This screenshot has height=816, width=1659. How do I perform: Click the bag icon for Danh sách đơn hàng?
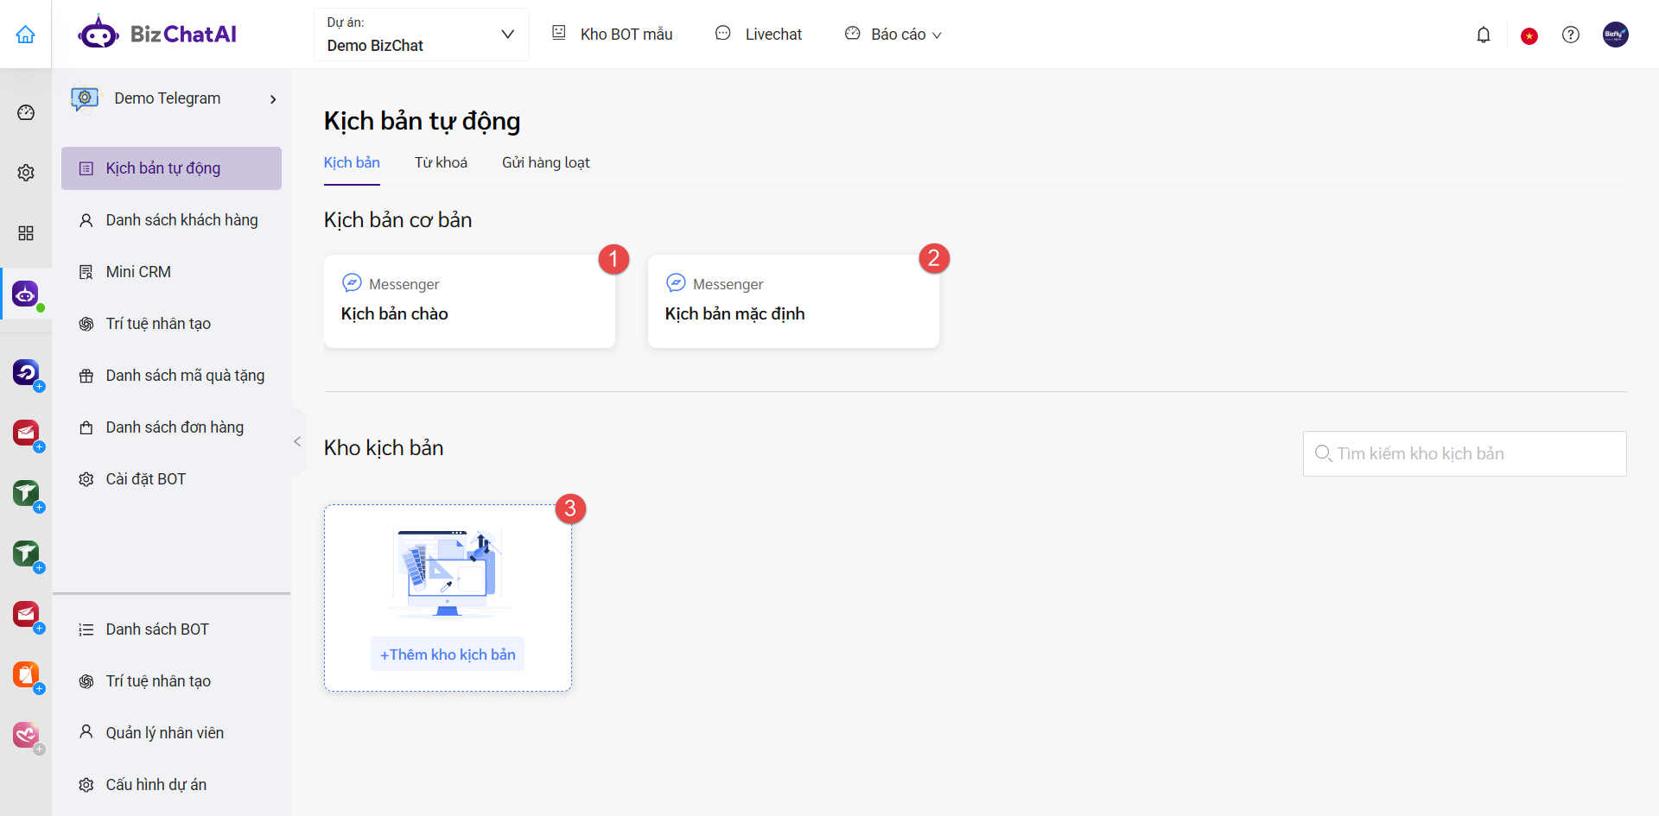pyautogui.click(x=86, y=427)
